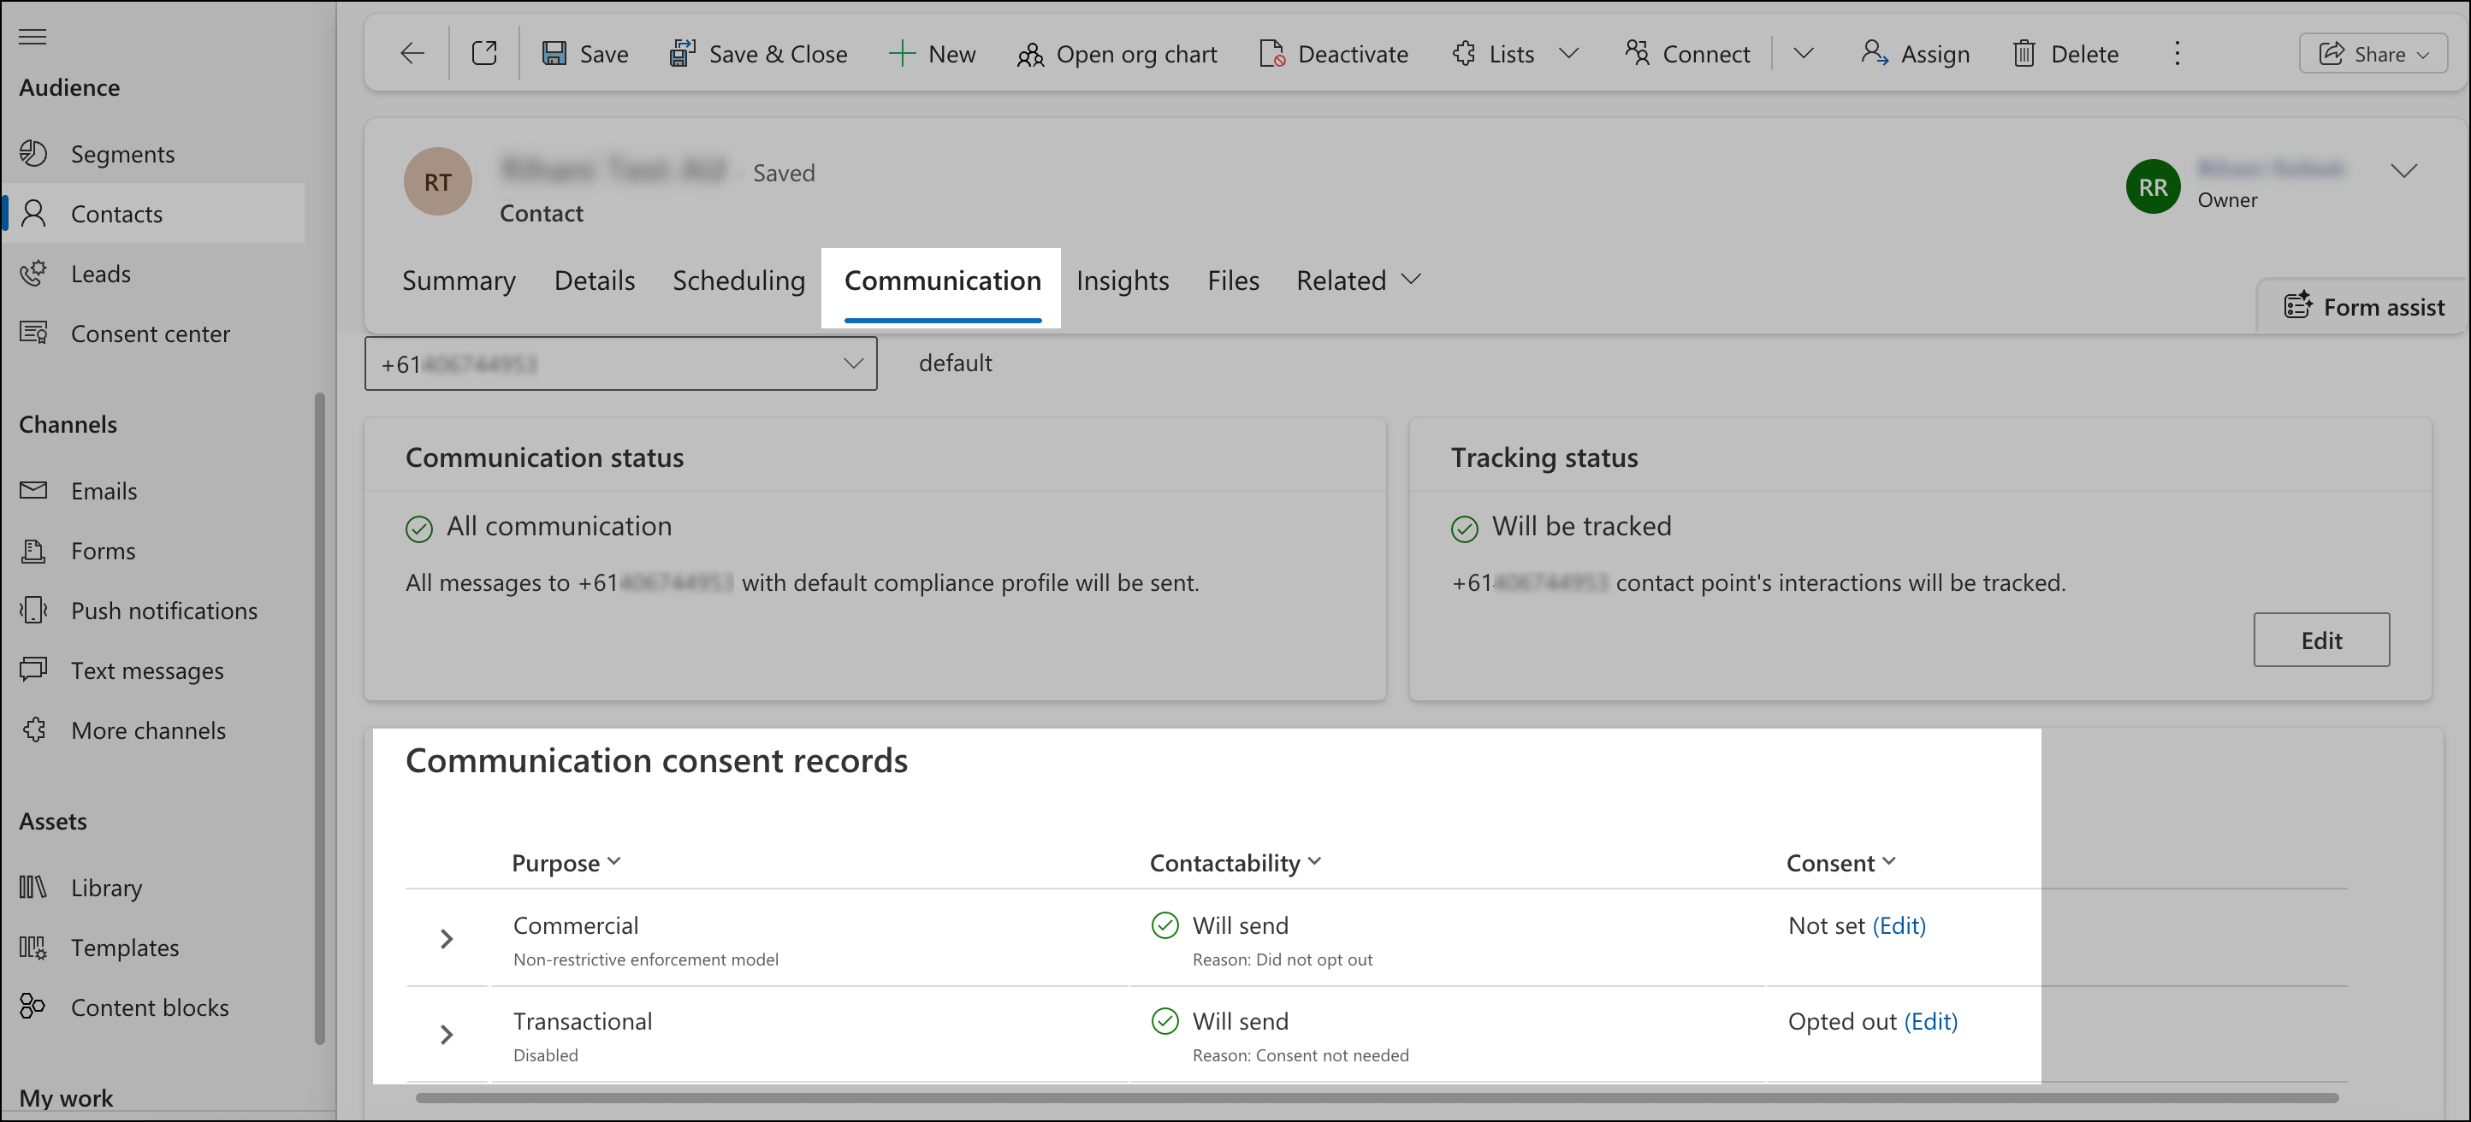Screen dimensions: 2471x1122
Task: Open Consent center in sidebar
Action: [150, 334]
